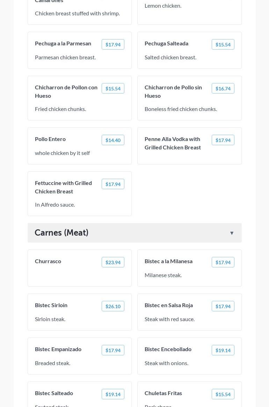Viewport: 269px width, 407px height.
Task: Click the Chuletas Fritas $15.54 price
Action: pyautogui.click(x=223, y=394)
